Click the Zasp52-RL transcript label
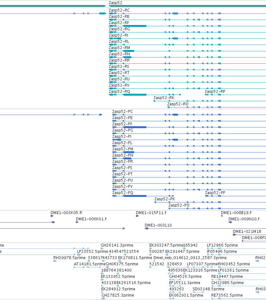Image resolution: width=266 pixels, height=300 pixels. [119, 42]
